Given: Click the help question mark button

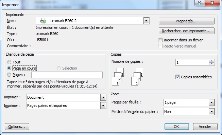Looking at the screenshot, I should click(x=199, y=3).
